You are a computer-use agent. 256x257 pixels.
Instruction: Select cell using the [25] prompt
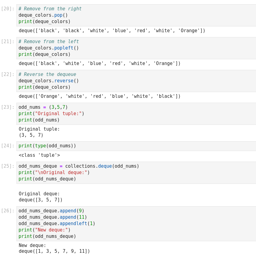[8, 166]
